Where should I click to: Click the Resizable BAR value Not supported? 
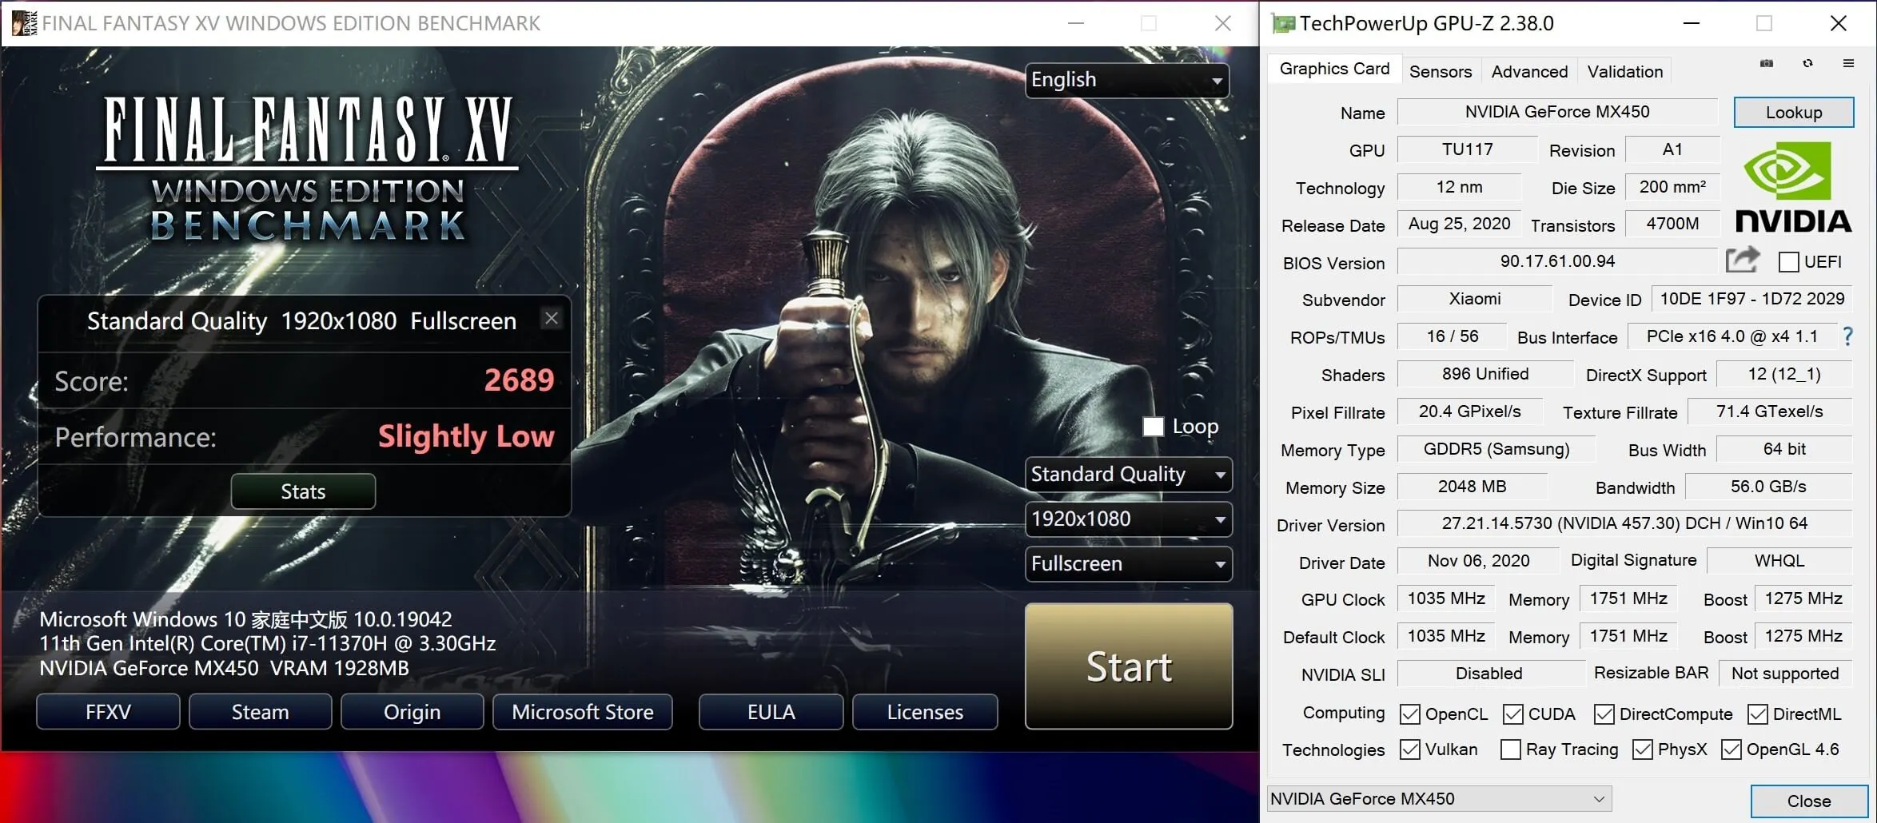[x=1785, y=674]
